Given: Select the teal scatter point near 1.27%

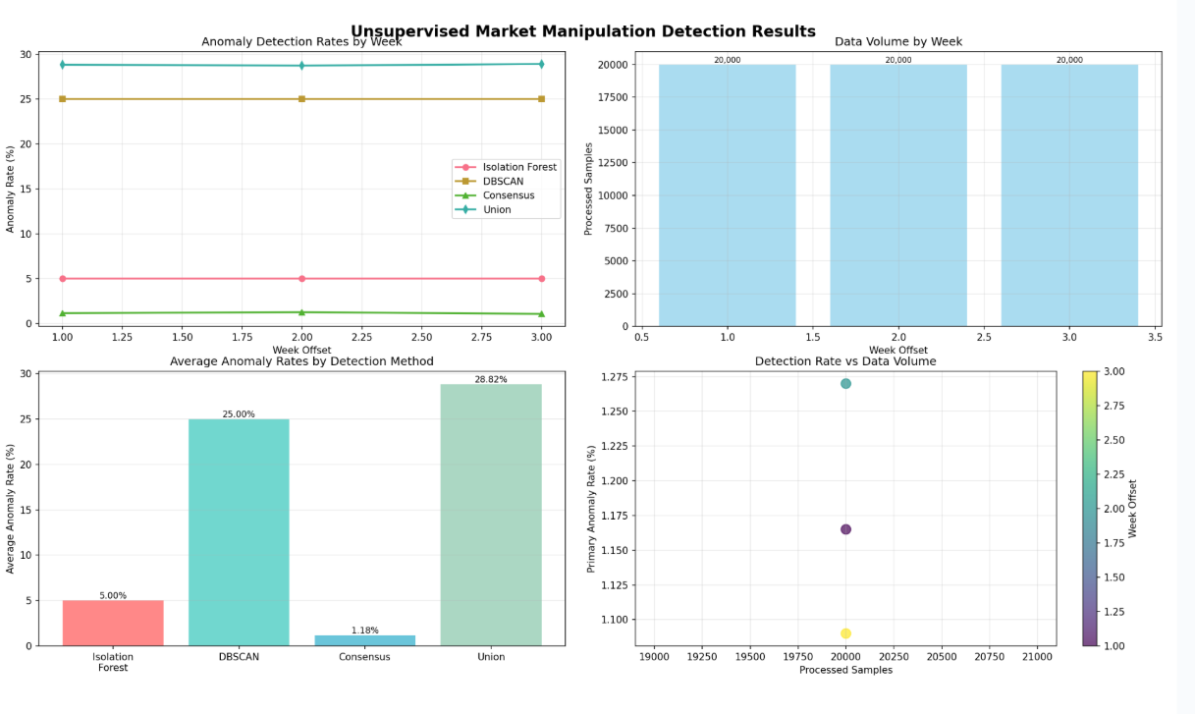Looking at the screenshot, I should tap(845, 383).
